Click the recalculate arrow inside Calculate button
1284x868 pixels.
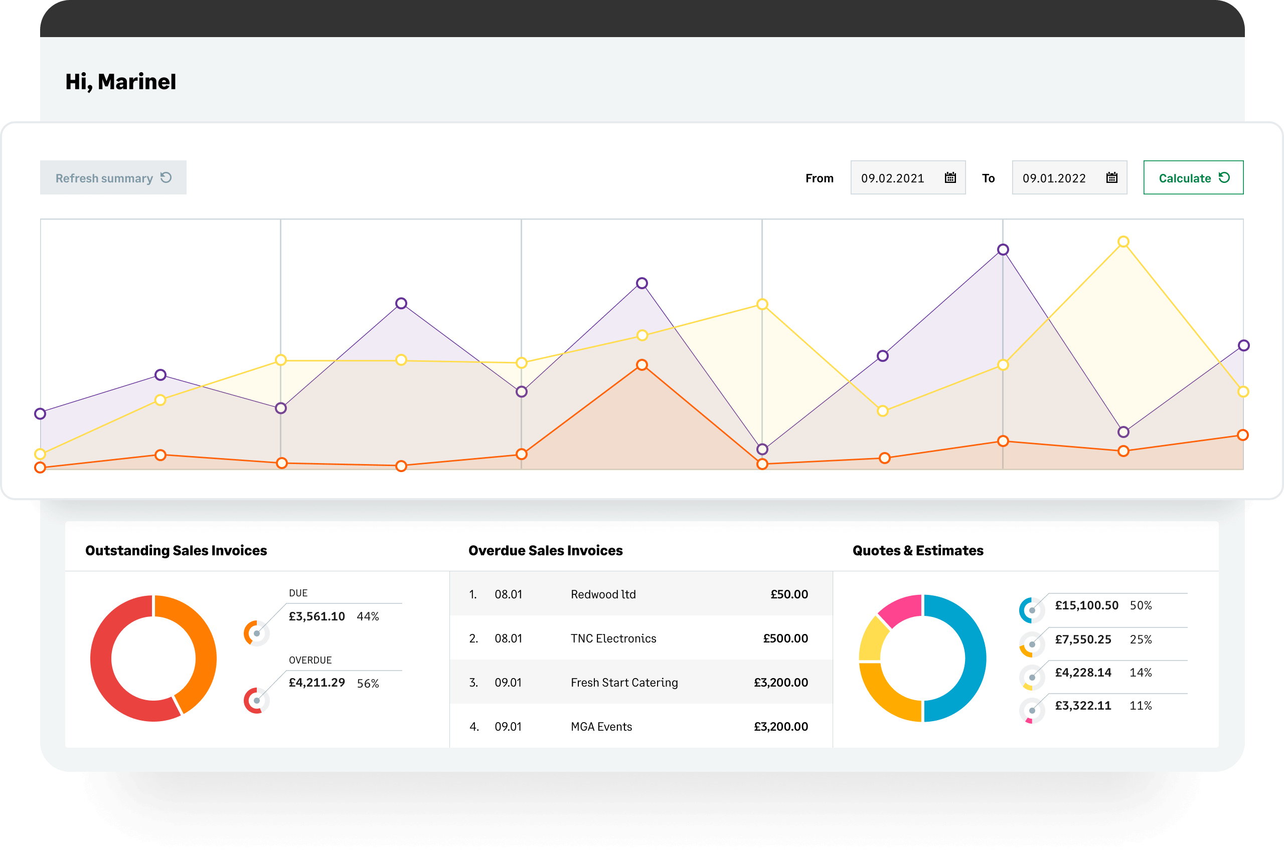(1225, 177)
